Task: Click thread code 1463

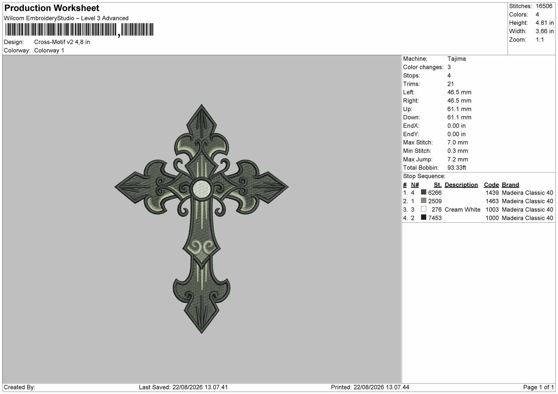Action: click(492, 201)
